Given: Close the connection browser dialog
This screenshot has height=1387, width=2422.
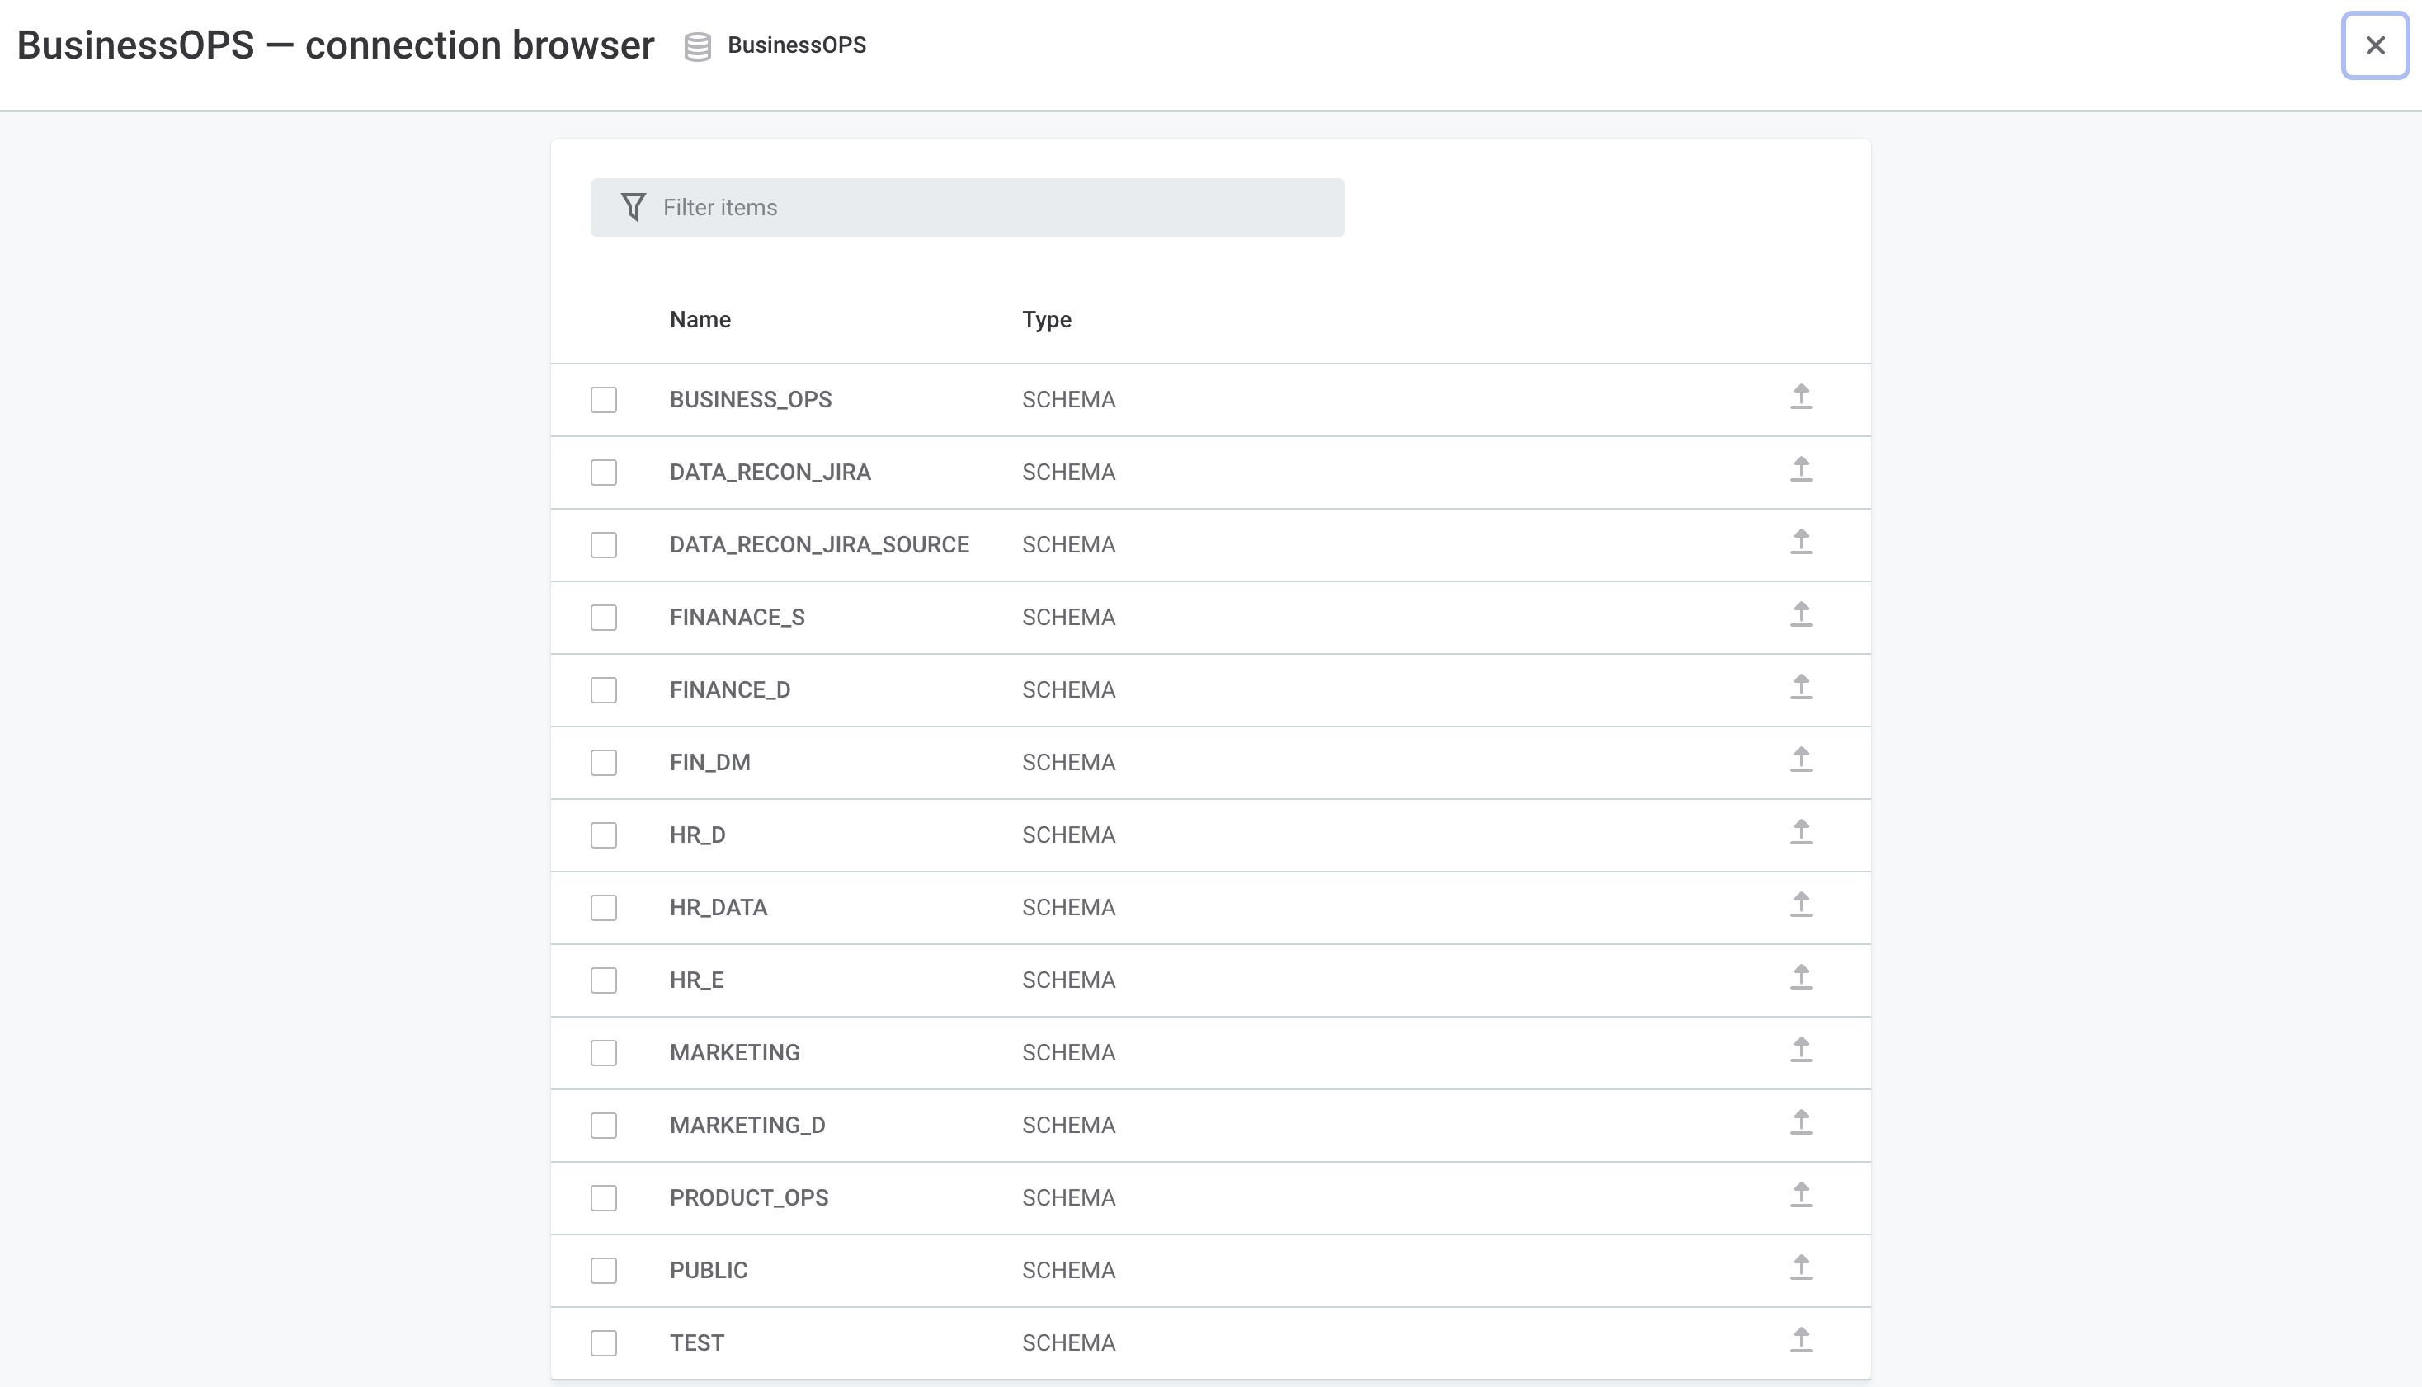Looking at the screenshot, I should 2374,45.
